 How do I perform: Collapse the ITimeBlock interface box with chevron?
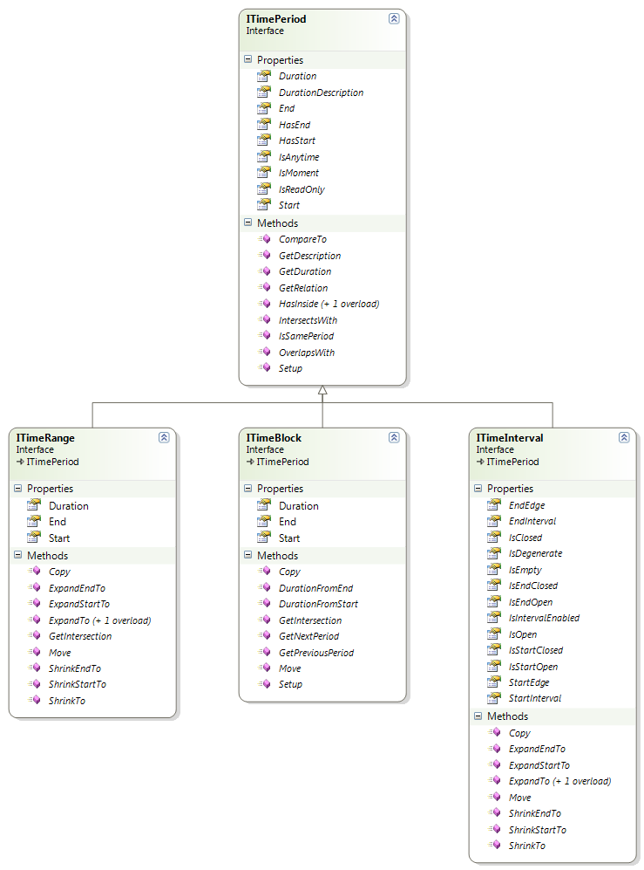[394, 437]
